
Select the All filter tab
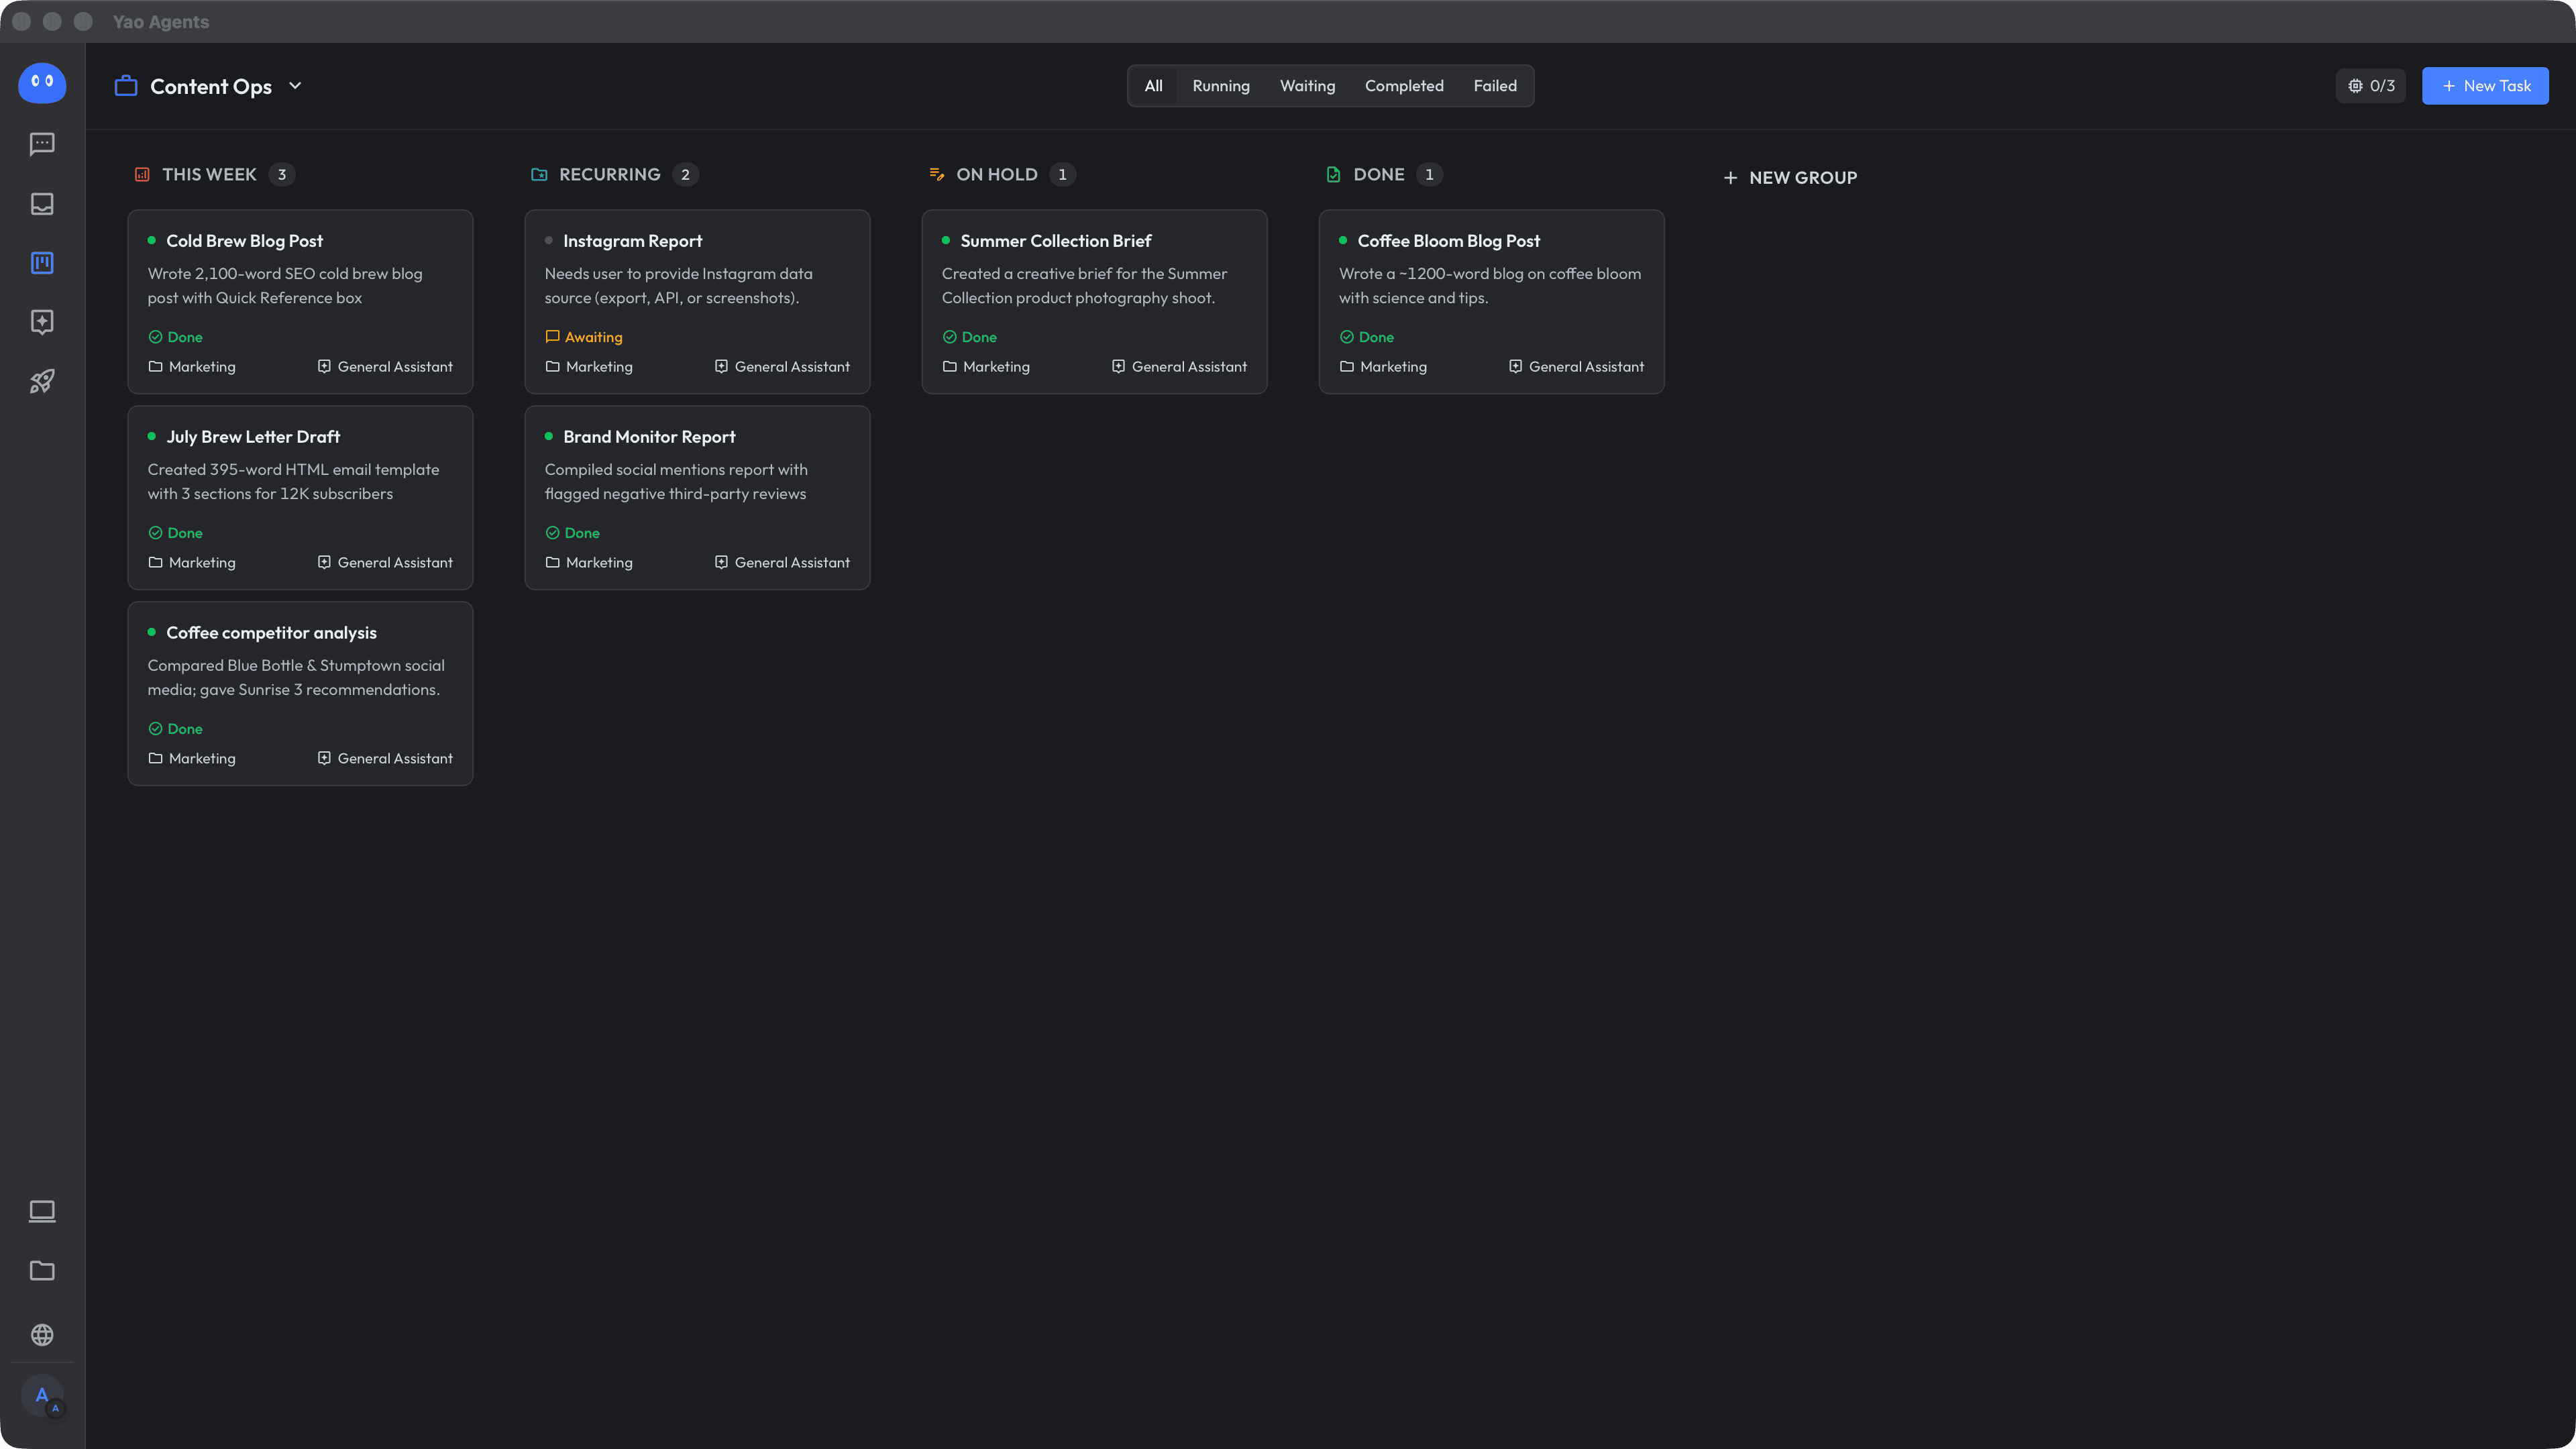(x=1153, y=86)
